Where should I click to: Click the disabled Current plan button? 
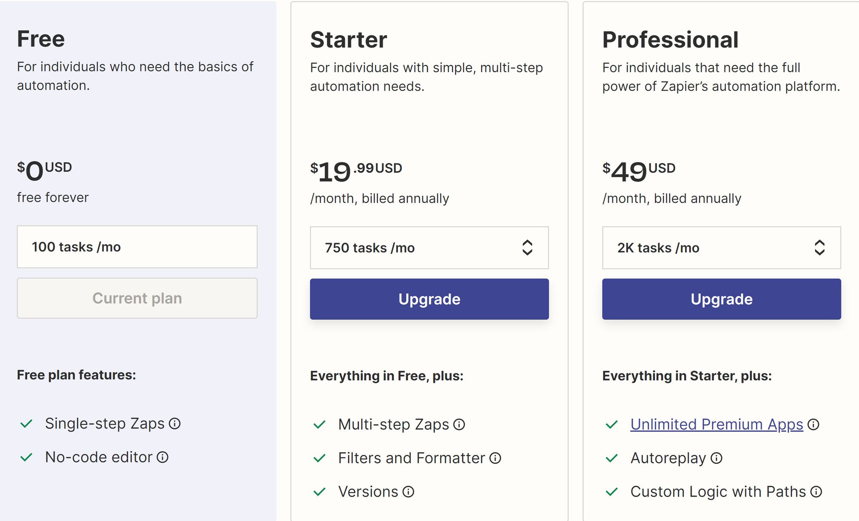pos(137,298)
